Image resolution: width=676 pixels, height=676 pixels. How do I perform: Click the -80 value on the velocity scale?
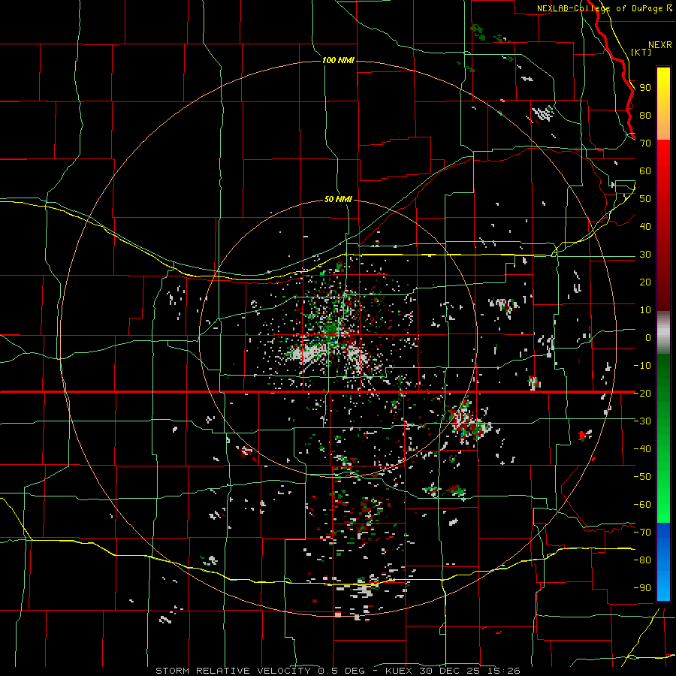point(642,560)
